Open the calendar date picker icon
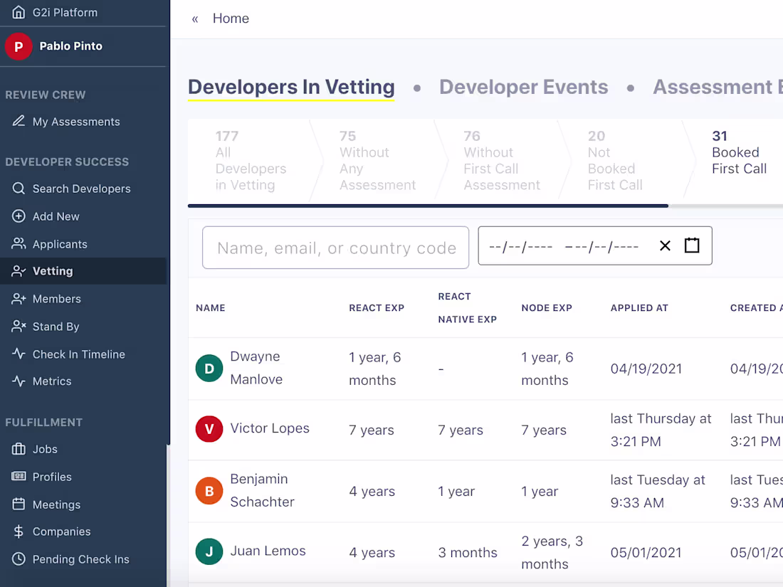Viewport: 783px width, 587px height. (x=692, y=245)
